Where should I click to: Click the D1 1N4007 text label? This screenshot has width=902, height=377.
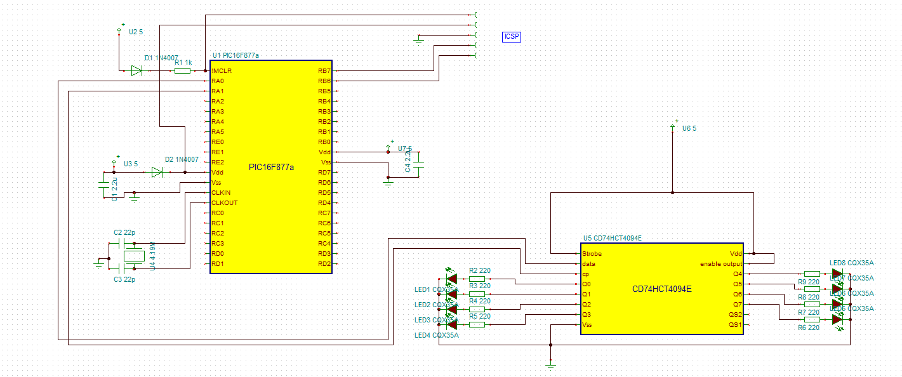pyautogui.click(x=161, y=58)
